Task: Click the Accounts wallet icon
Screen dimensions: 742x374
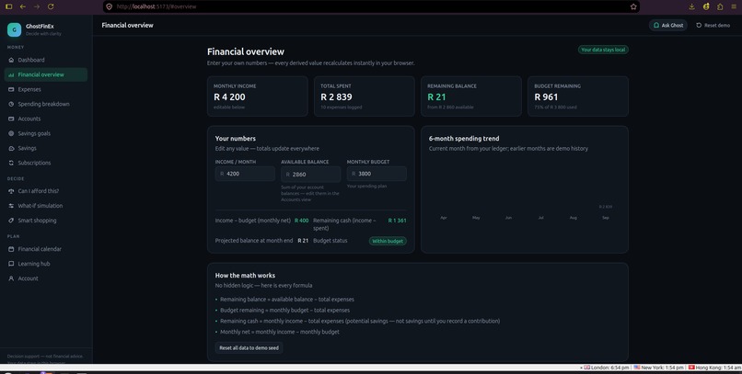Action: click(11, 119)
